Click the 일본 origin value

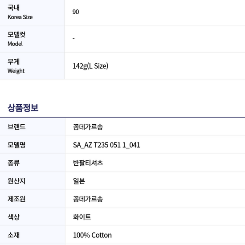79,181
